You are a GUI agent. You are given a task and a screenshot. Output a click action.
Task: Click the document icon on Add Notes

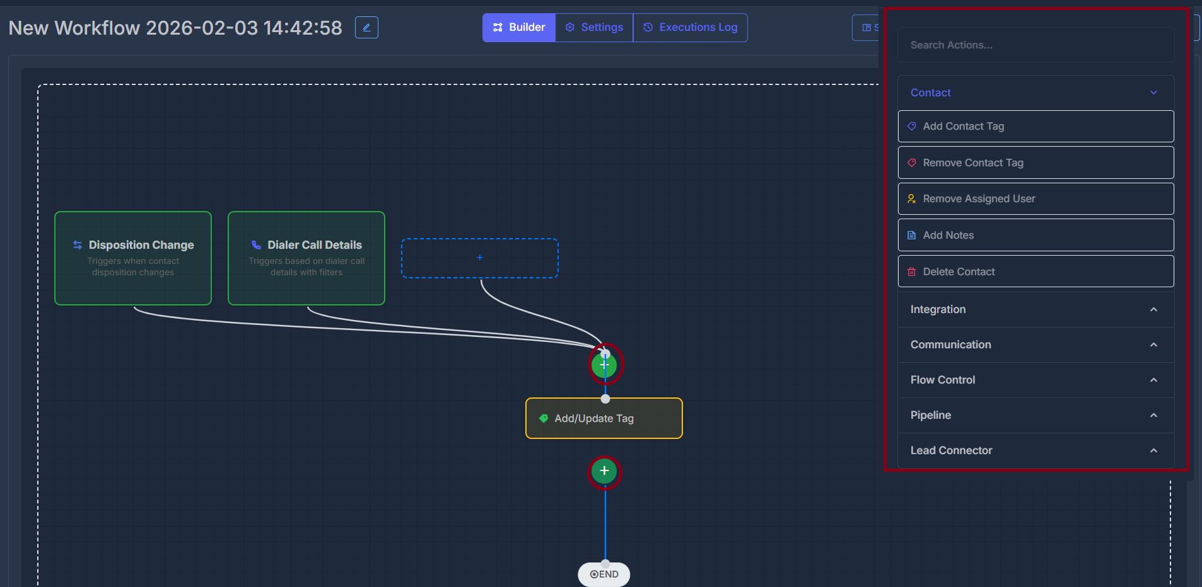click(x=912, y=235)
